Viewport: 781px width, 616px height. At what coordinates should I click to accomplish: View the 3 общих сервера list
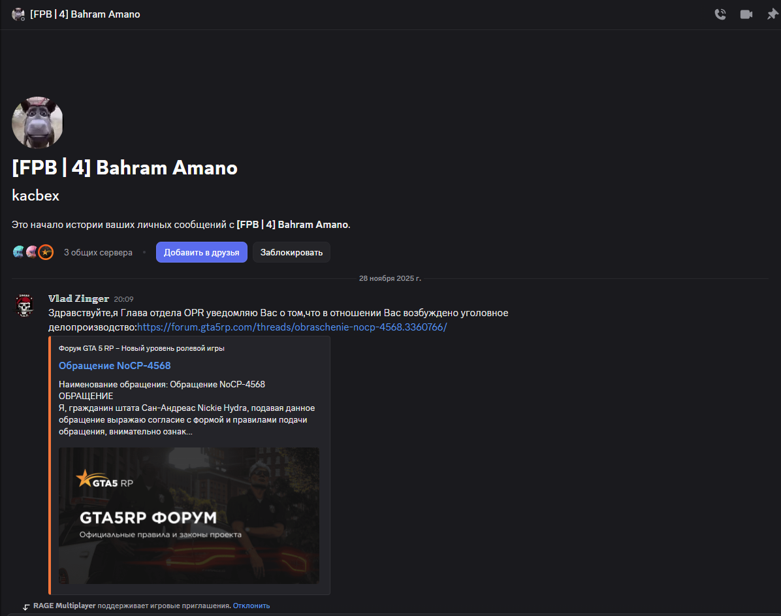click(x=98, y=251)
